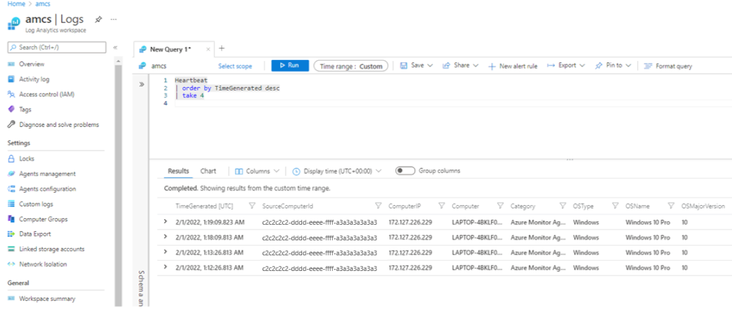Run the Heartbeat query
The width and height of the screenshot is (732, 310).
pyautogui.click(x=288, y=66)
